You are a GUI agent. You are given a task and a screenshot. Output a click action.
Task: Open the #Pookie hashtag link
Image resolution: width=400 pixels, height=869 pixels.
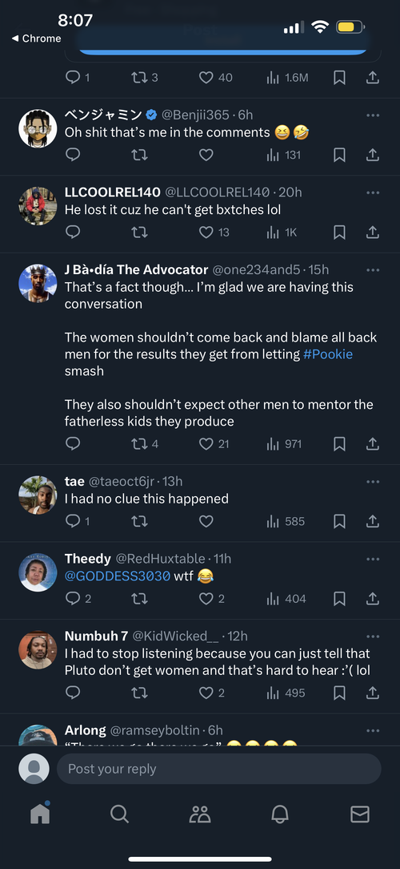click(328, 354)
